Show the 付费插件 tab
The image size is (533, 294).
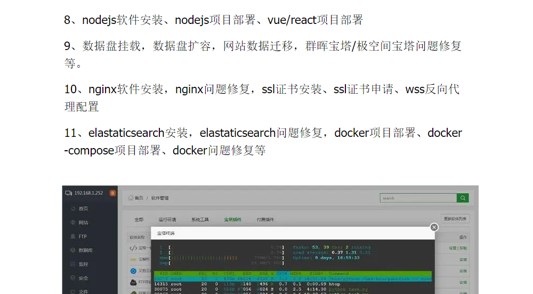coord(265,219)
